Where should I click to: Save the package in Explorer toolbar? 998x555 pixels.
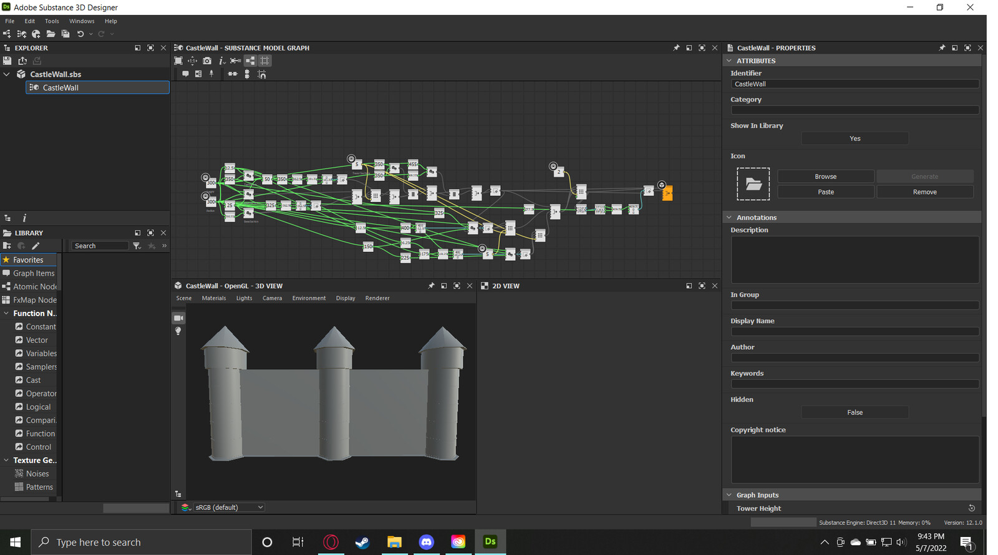[7, 60]
